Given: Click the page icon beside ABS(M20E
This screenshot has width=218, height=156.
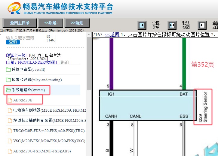Looking at the screenshot, I should 10,100.
